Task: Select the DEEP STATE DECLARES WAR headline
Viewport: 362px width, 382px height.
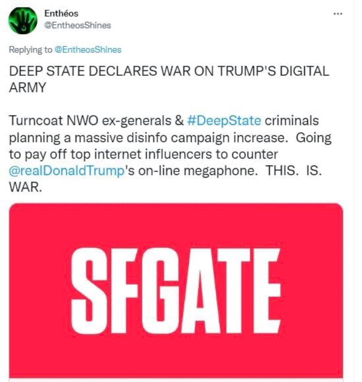Action: [x=169, y=79]
